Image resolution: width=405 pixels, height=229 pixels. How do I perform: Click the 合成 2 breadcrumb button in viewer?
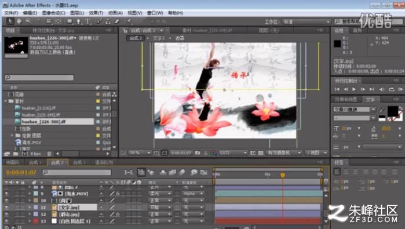coord(136,38)
